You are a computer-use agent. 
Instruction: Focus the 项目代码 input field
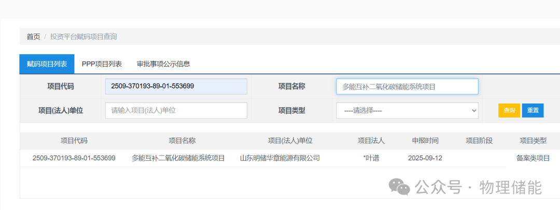coord(176,87)
